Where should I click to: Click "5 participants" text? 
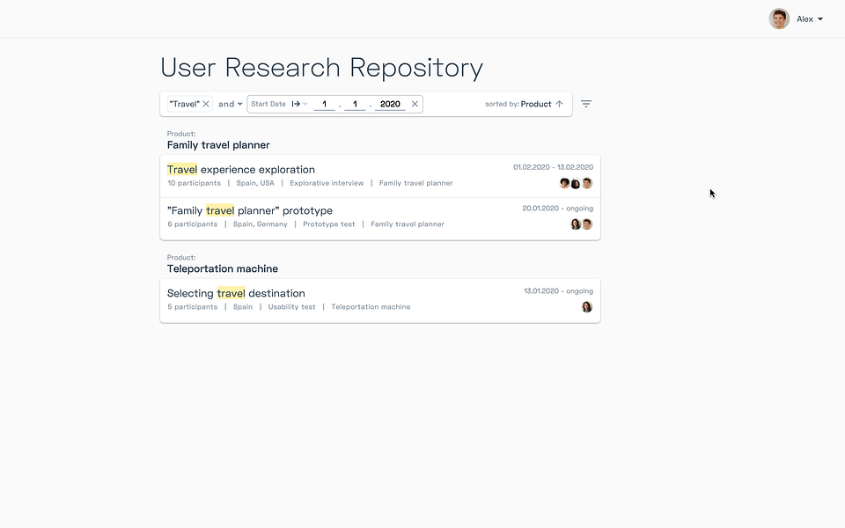(x=193, y=307)
